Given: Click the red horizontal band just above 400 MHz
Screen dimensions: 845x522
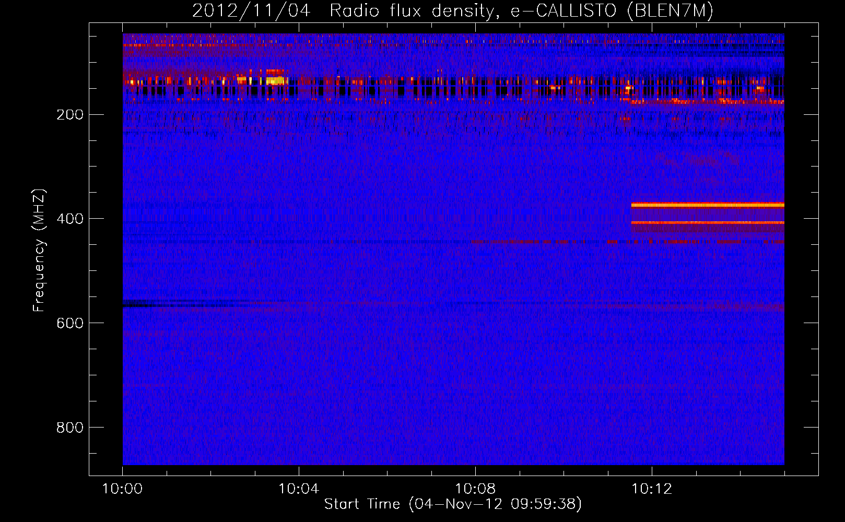Looking at the screenshot, I should click(x=708, y=223).
